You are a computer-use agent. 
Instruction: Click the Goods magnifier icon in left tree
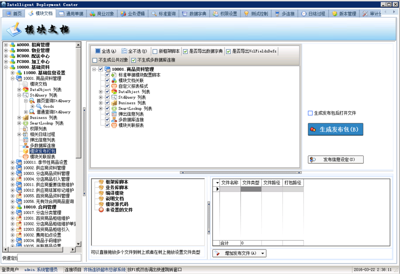(39, 106)
